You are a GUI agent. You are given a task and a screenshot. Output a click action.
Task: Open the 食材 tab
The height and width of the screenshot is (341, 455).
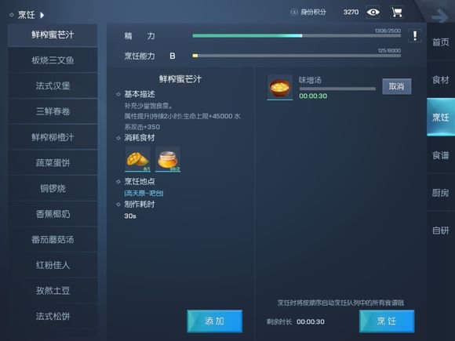pos(441,80)
